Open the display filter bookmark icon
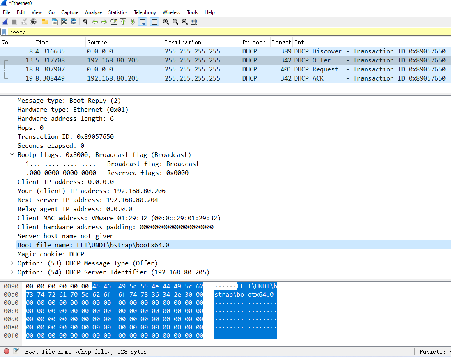The height and width of the screenshot is (357, 451). point(4,32)
